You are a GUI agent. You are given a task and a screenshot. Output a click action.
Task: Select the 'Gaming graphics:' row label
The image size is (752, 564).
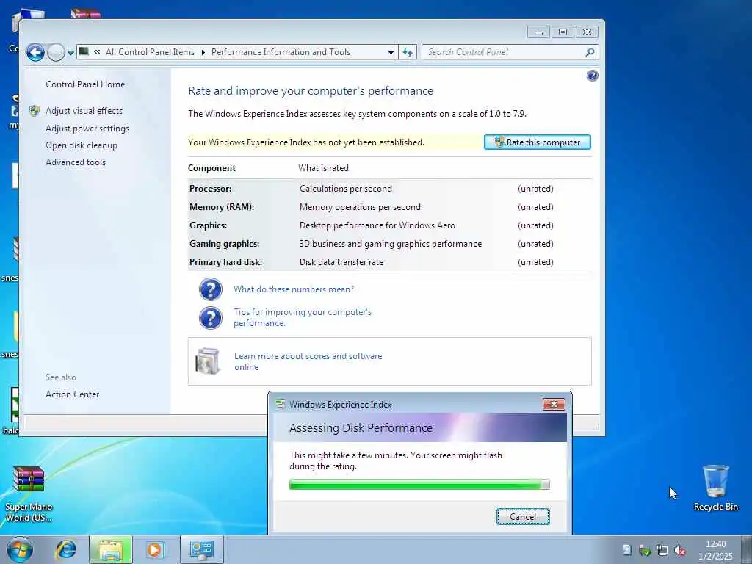224,244
